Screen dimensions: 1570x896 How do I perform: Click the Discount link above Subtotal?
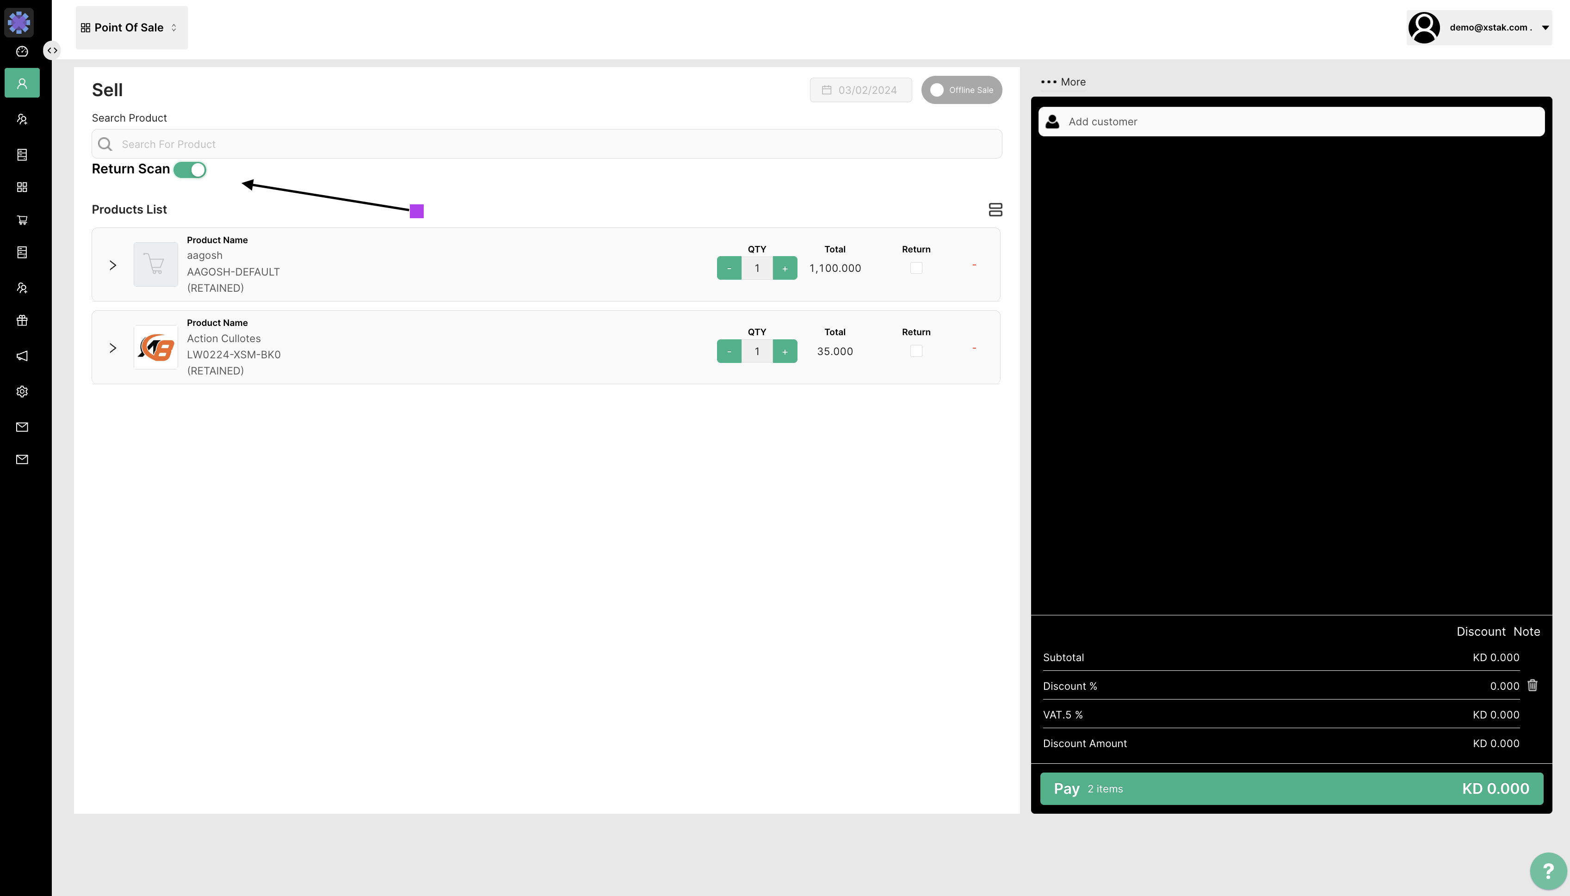(1480, 632)
